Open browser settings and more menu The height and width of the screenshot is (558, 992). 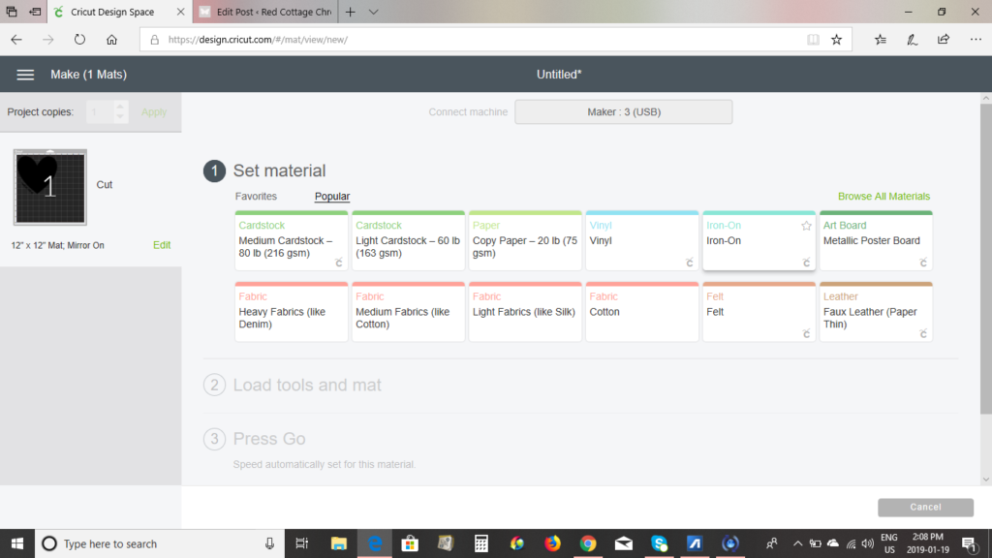tap(976, 39)
